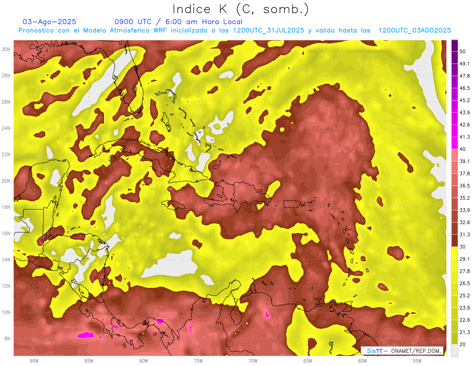The width and height of the screenshot is (473, 366).
Task: Click the gray swatch below 20
Action: pyautogui.click(x=454, y=351)
